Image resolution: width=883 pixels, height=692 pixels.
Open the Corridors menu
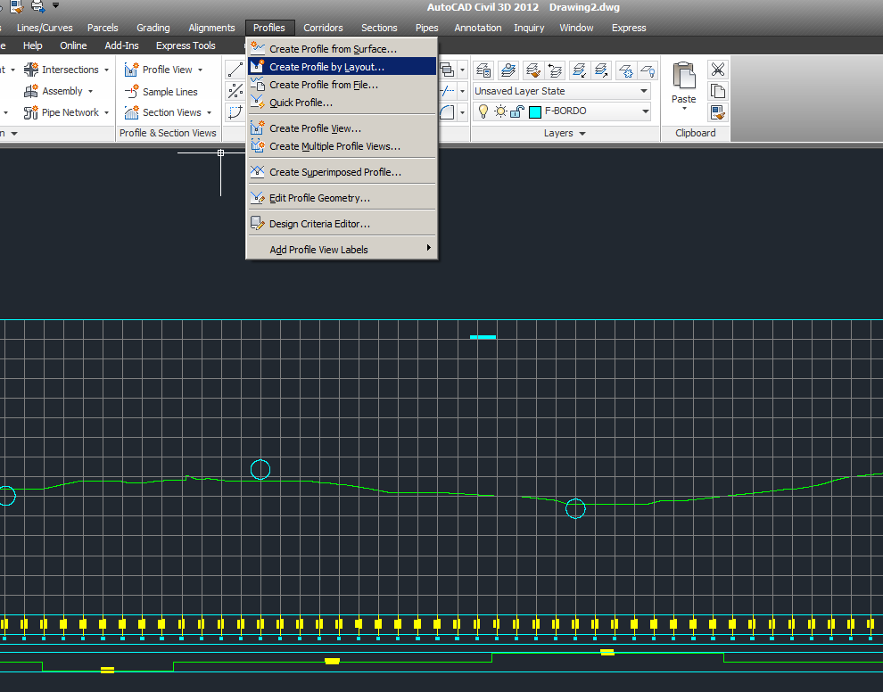click(x=323, y=28)
